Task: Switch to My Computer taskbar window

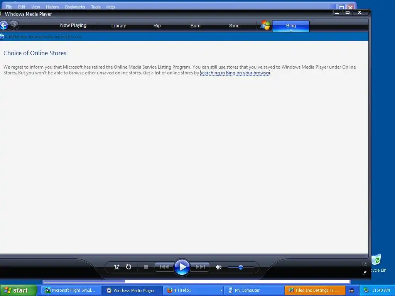Action: pos(254,290)
